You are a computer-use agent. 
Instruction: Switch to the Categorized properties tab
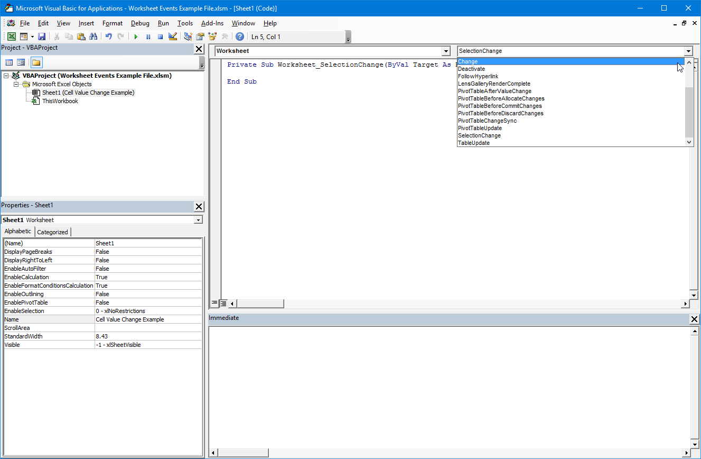point(52,232)
